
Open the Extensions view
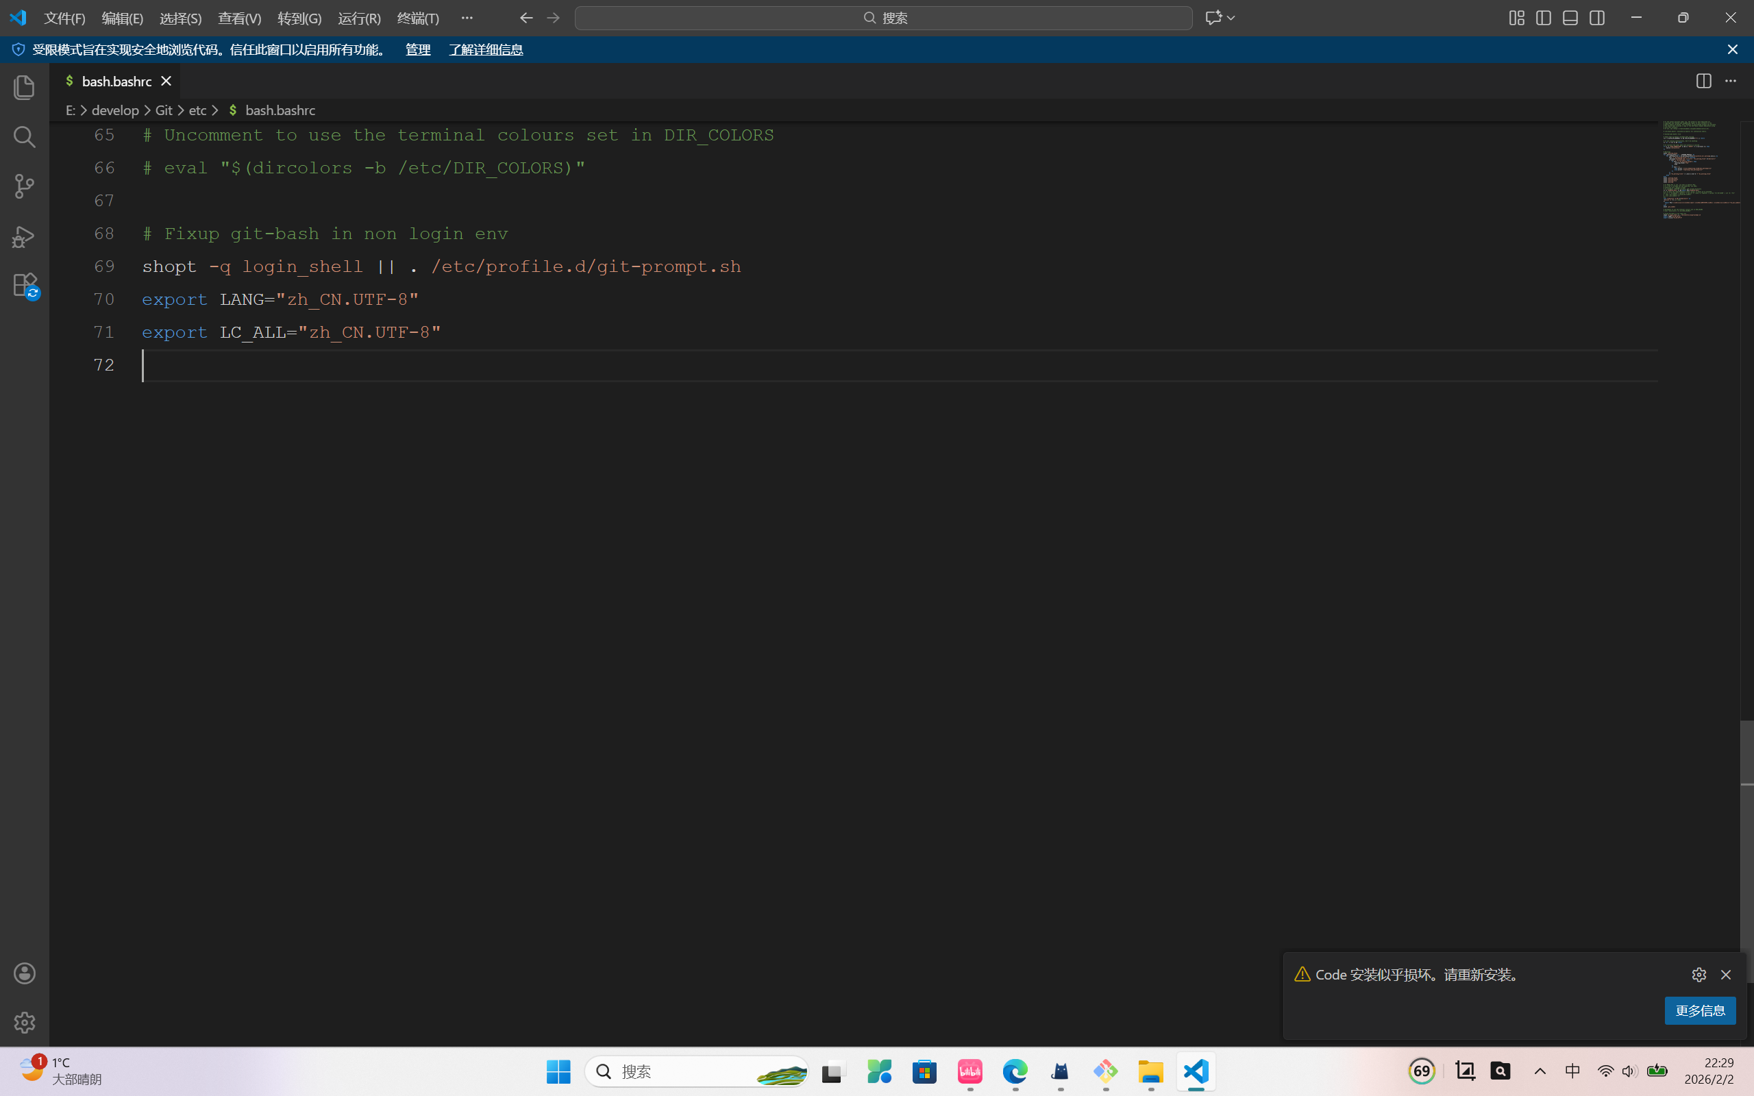(24, 285)
